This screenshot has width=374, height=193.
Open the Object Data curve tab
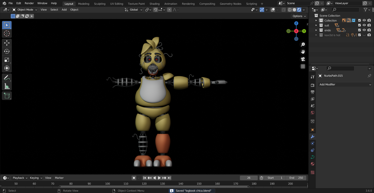[313, 157]
